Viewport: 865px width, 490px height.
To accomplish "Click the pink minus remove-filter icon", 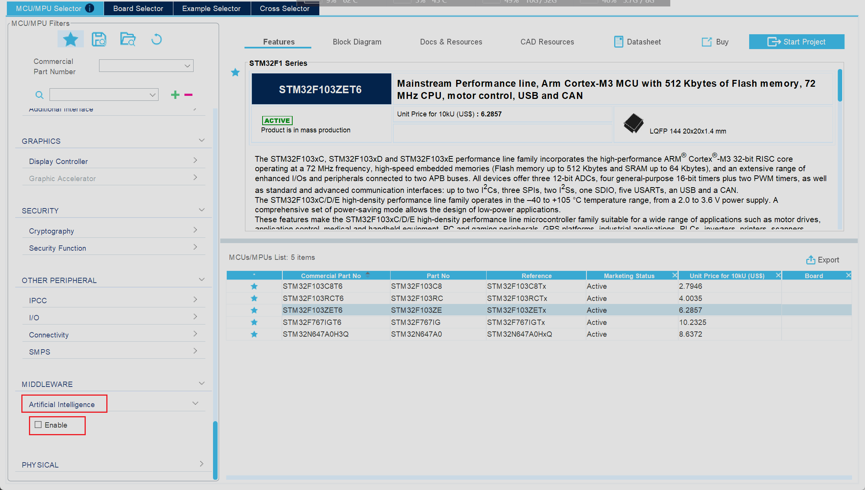I will pyautogui.click(x=189, y=95).
